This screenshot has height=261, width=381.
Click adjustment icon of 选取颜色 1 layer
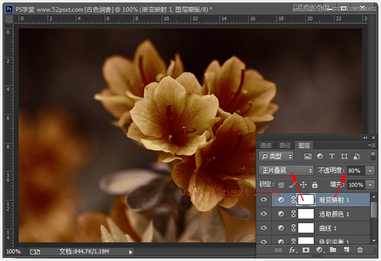click(281, 214)
